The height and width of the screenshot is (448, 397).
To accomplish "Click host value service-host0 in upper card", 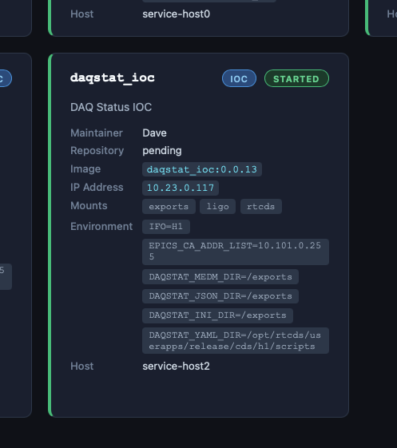I will coord(176,14).
